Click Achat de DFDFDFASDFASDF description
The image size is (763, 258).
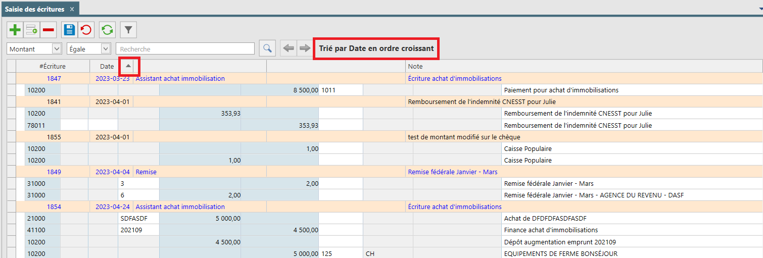coord(545,218)
